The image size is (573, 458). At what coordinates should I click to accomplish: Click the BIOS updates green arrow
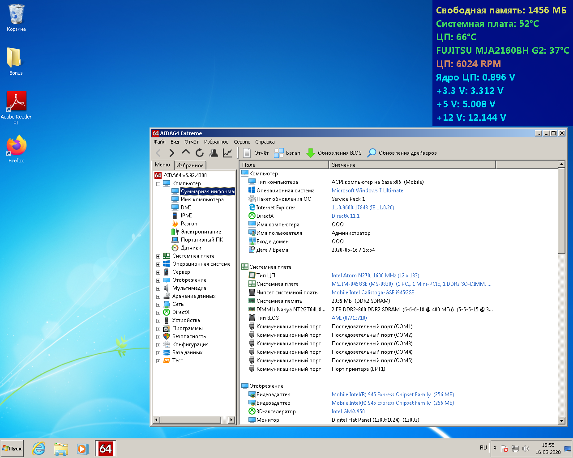pyautogui.click(x=310, y=153)
